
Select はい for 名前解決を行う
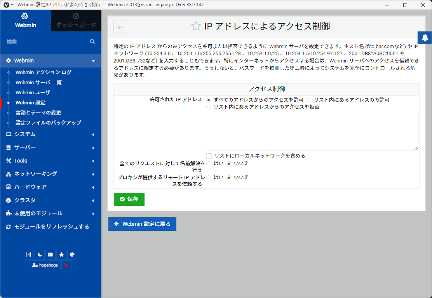pyautogui.click(x=209, y=164)
